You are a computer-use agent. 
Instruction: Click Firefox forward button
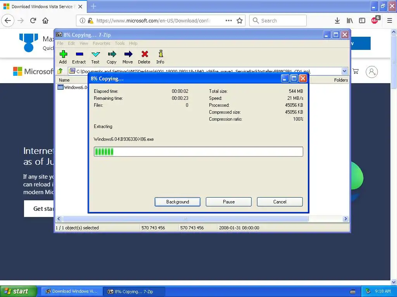pyautogui.click(x=21, y=21)
